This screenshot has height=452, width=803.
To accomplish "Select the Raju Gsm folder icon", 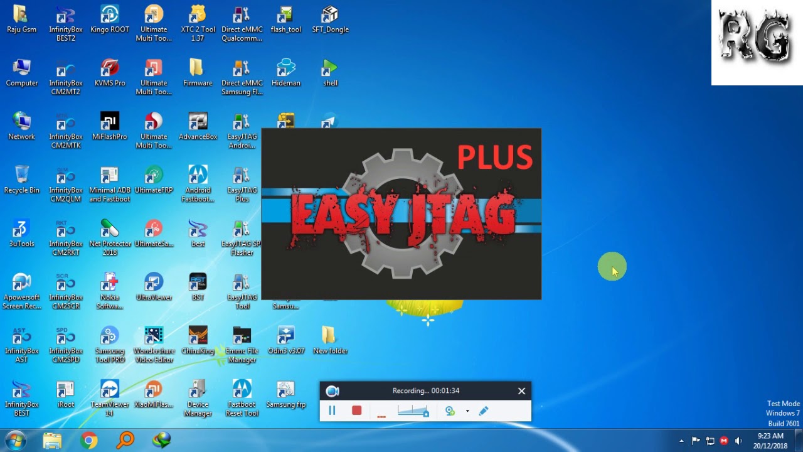I will tap(21, 19).
